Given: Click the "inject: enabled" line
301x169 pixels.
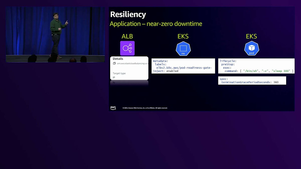Looking at the screenshot, I should coord(166,71).
